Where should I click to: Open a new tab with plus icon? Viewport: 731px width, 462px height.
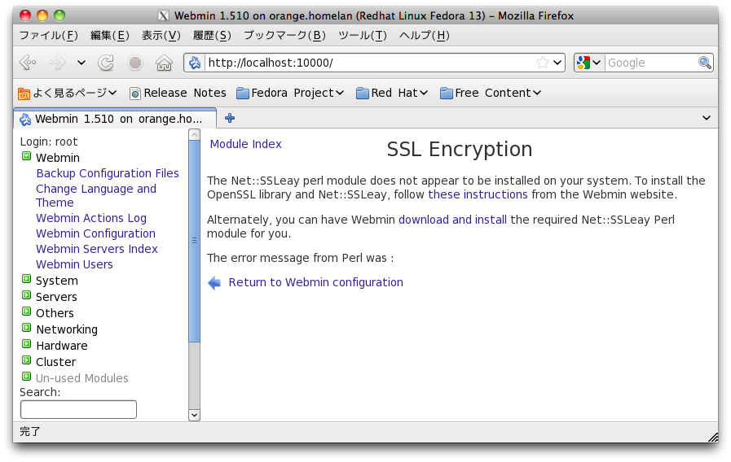(230, 118)
